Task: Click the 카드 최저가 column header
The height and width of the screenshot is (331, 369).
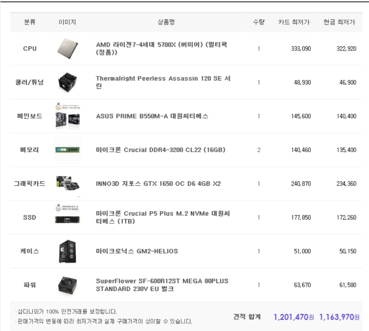Action: [x=294, y=22]
